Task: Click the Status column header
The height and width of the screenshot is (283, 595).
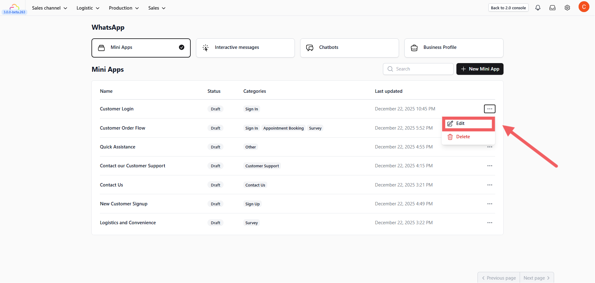Action: pos(214,91)
